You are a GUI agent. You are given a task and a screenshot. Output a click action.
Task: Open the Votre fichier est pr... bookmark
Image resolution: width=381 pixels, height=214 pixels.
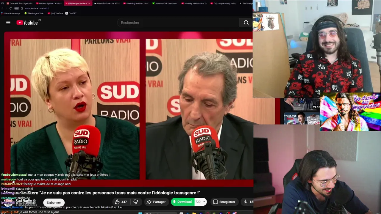click(11, 13)
